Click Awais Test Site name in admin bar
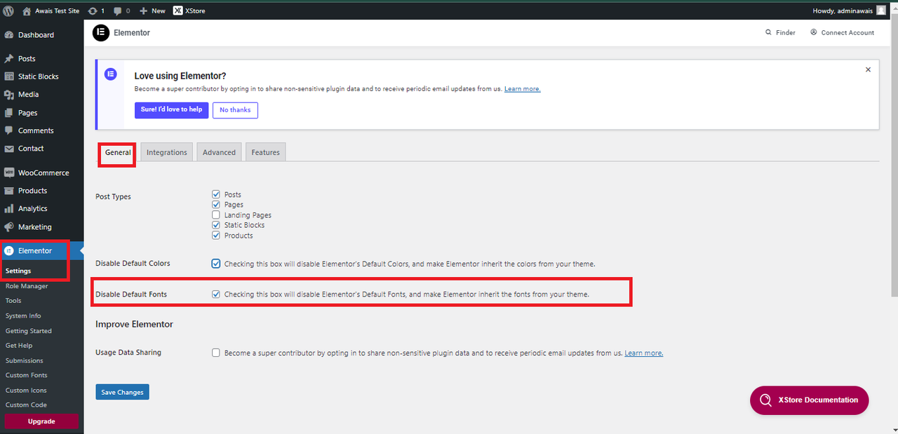 (58, 11)
